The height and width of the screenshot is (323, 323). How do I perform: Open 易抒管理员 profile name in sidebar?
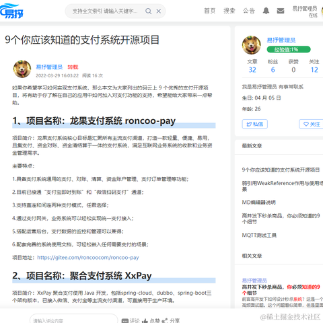[x=281, y=40]
